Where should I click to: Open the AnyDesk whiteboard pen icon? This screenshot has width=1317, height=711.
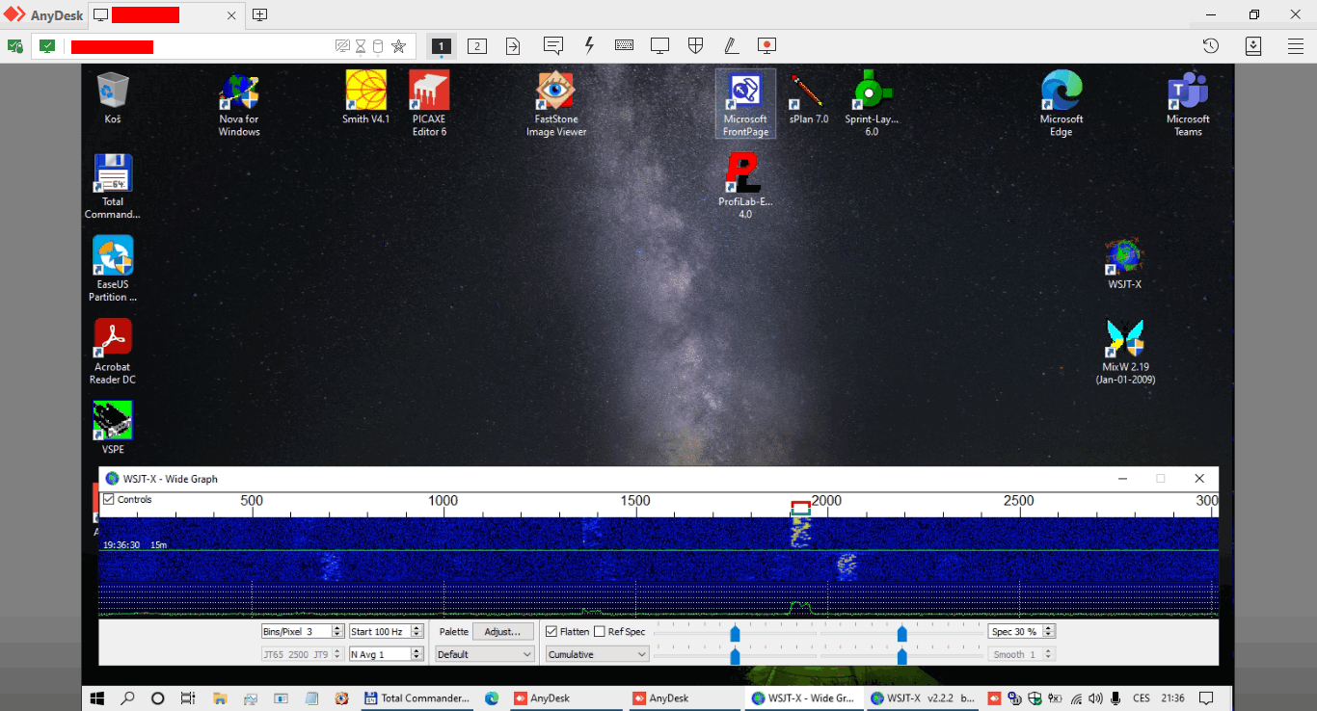coord(731,45)
